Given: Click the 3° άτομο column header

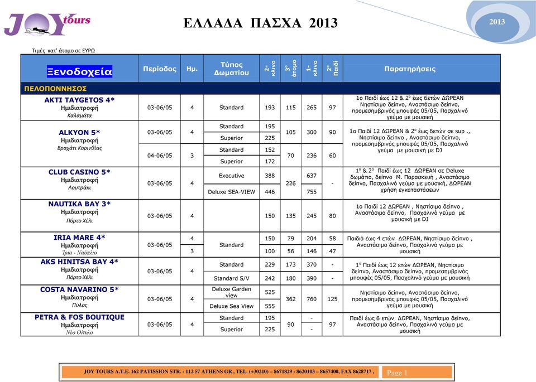Looking at the screenshot, I should pos(291,68).
